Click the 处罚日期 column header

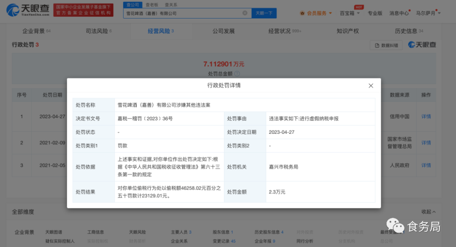pos(52,95)
